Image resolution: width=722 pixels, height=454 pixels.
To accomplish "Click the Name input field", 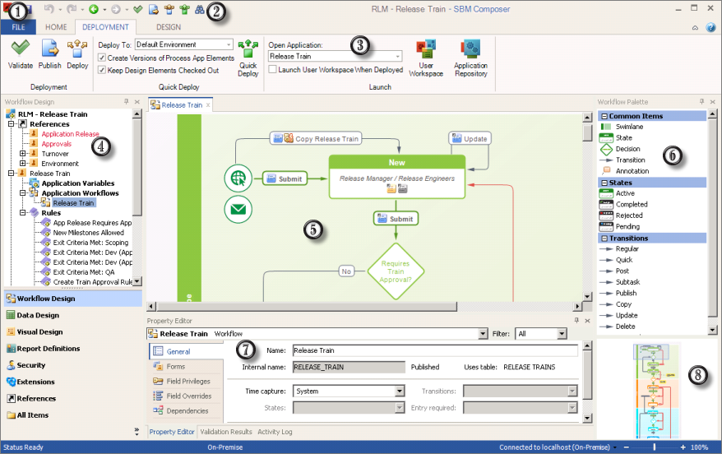I will pos(435,350).
